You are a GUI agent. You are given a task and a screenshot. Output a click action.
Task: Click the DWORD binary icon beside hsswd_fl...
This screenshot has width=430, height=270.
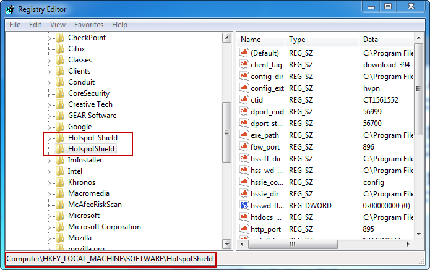244,205
